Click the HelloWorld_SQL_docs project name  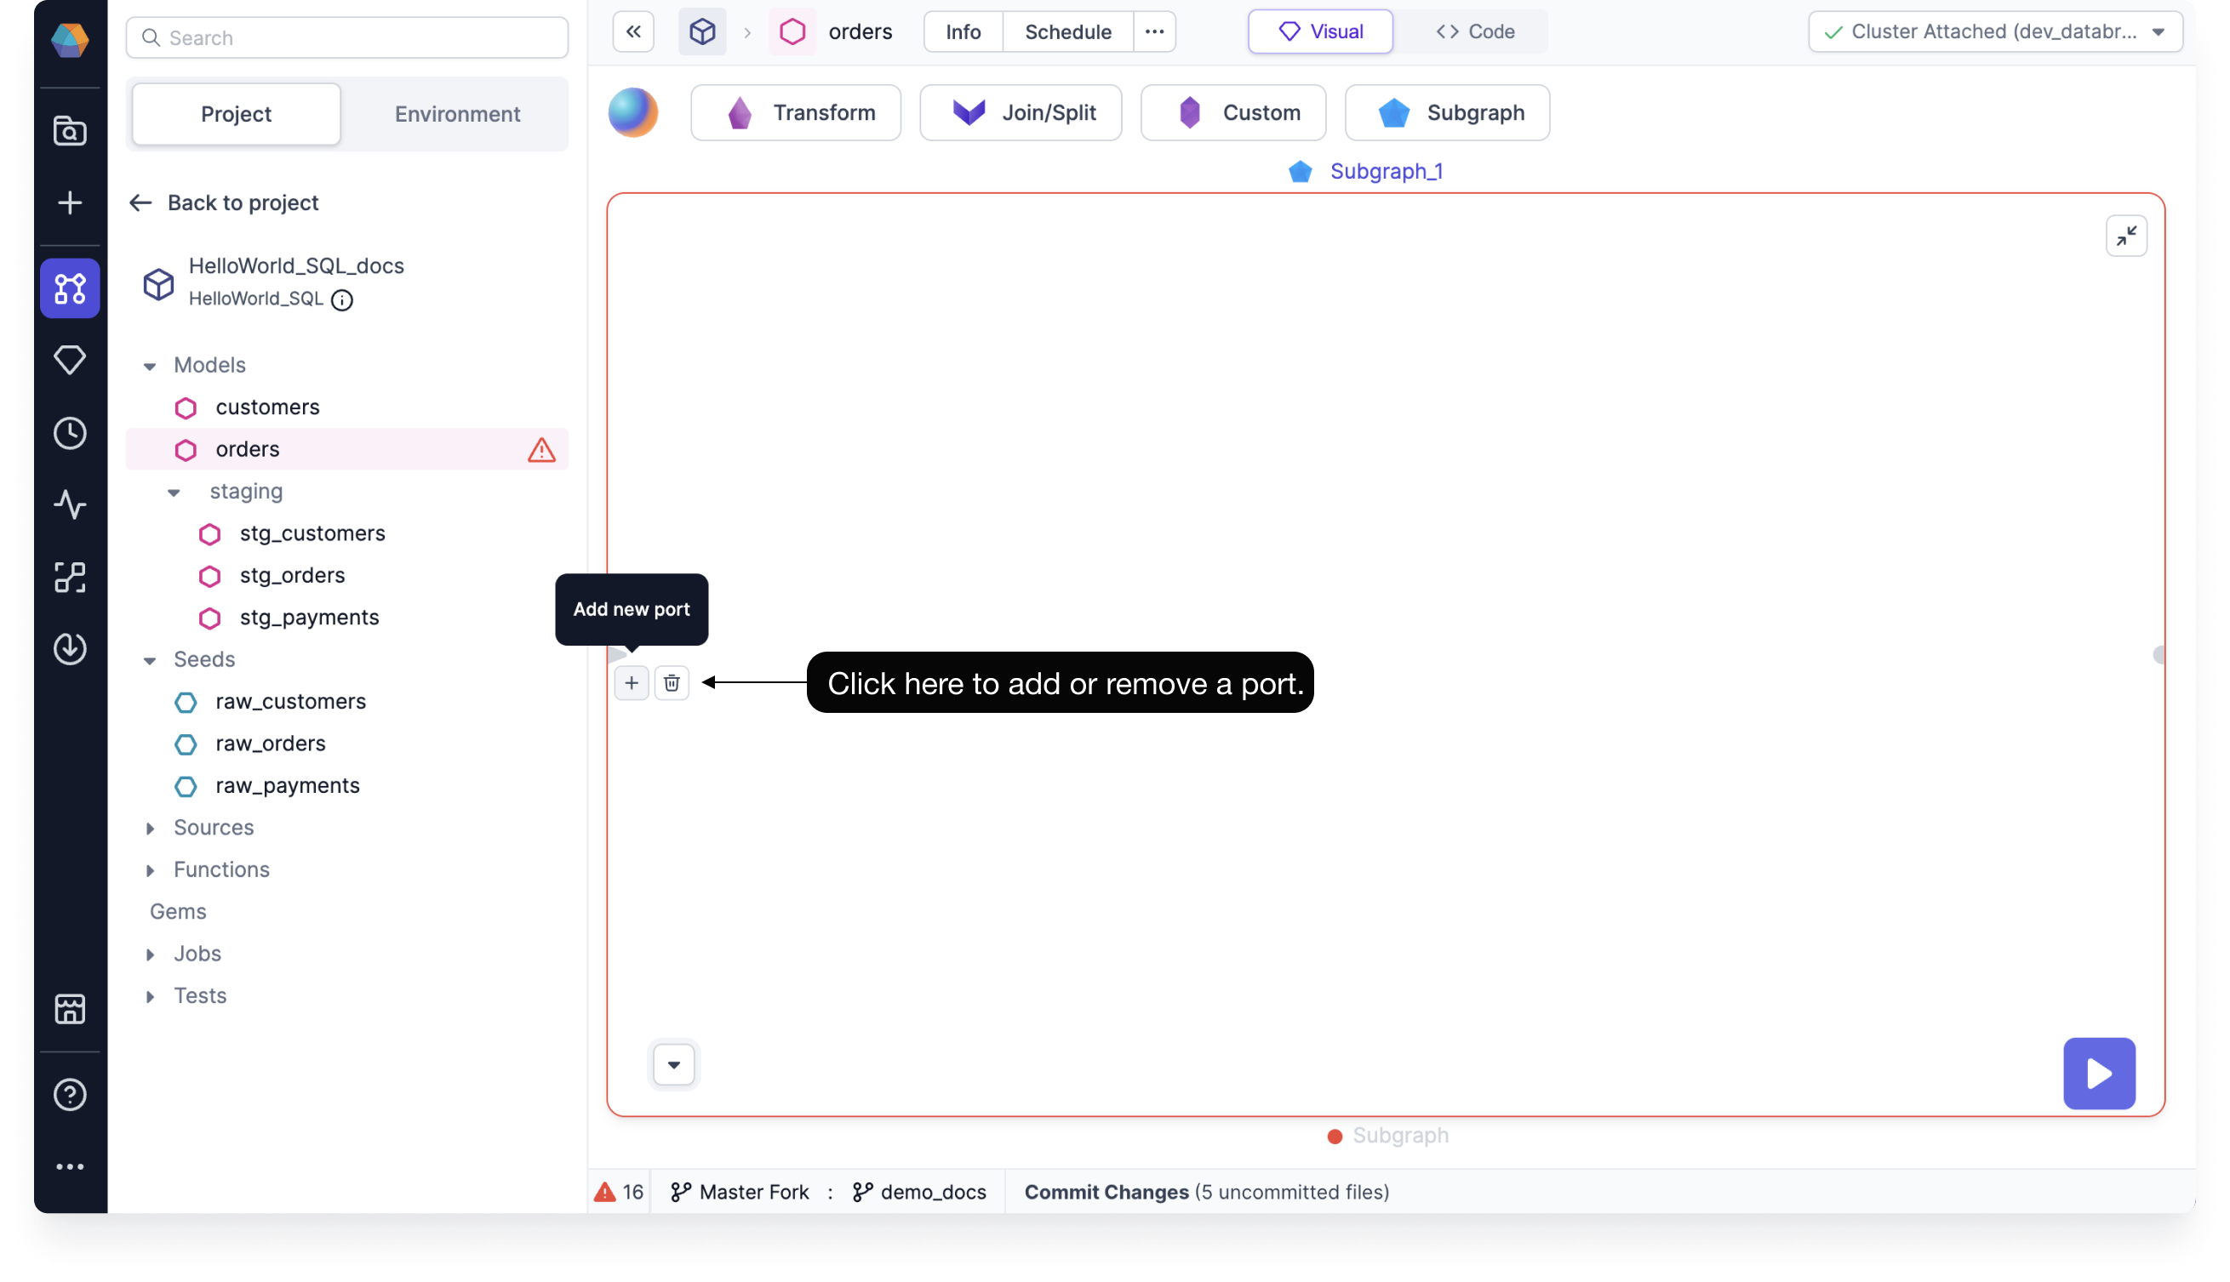296,266
